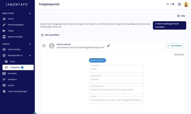Click the Karten card icon
Image resolution: width=191 pixels, height=114 pixels.
(4, 85)
